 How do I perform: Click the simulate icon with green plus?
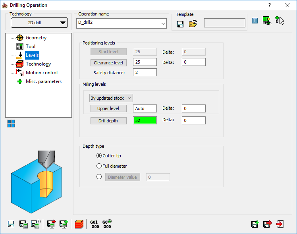point(64,224)
